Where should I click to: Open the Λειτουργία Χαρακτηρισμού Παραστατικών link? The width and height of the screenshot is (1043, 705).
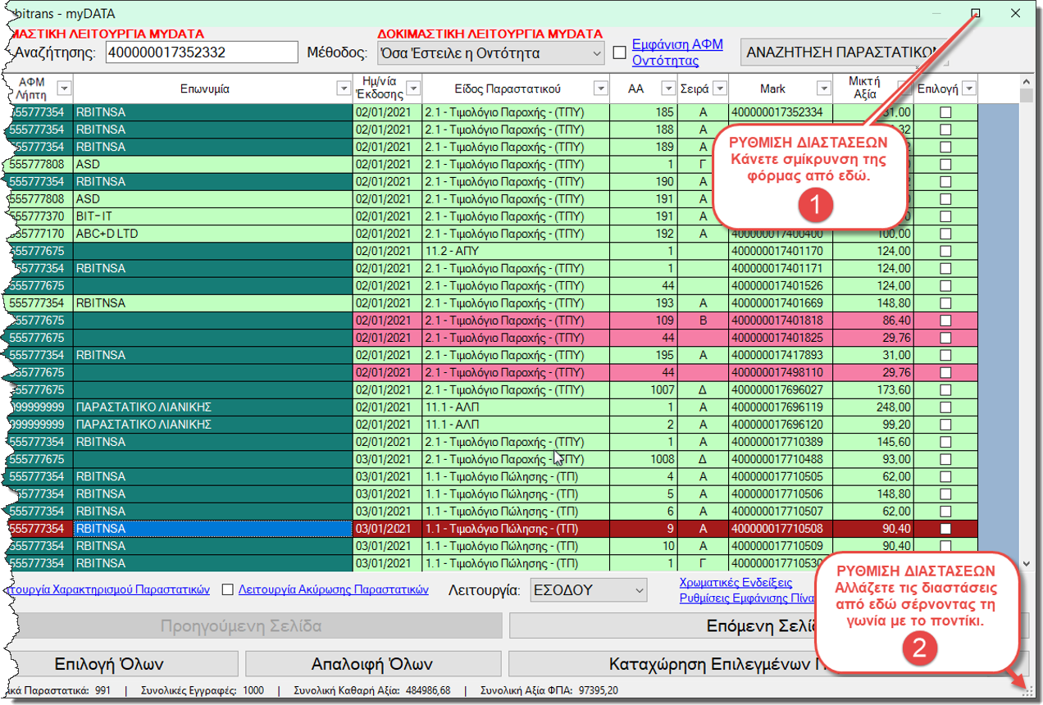pyautogui.click(x=108, y=589)
